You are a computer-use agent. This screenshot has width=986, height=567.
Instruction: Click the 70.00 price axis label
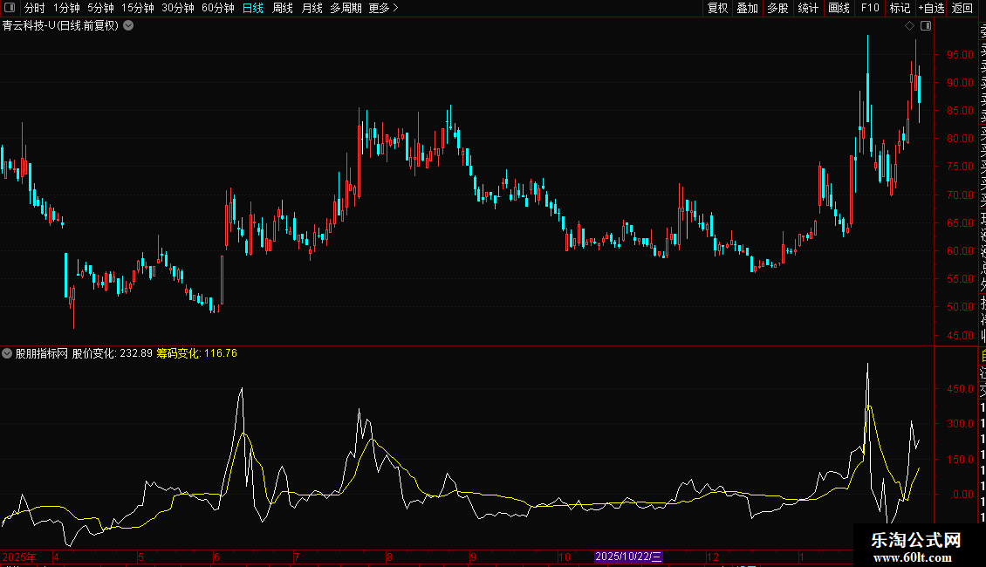[960, 195]
